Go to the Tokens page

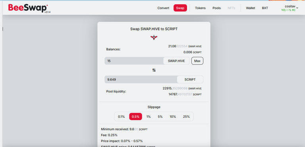(x=200, y=8)
